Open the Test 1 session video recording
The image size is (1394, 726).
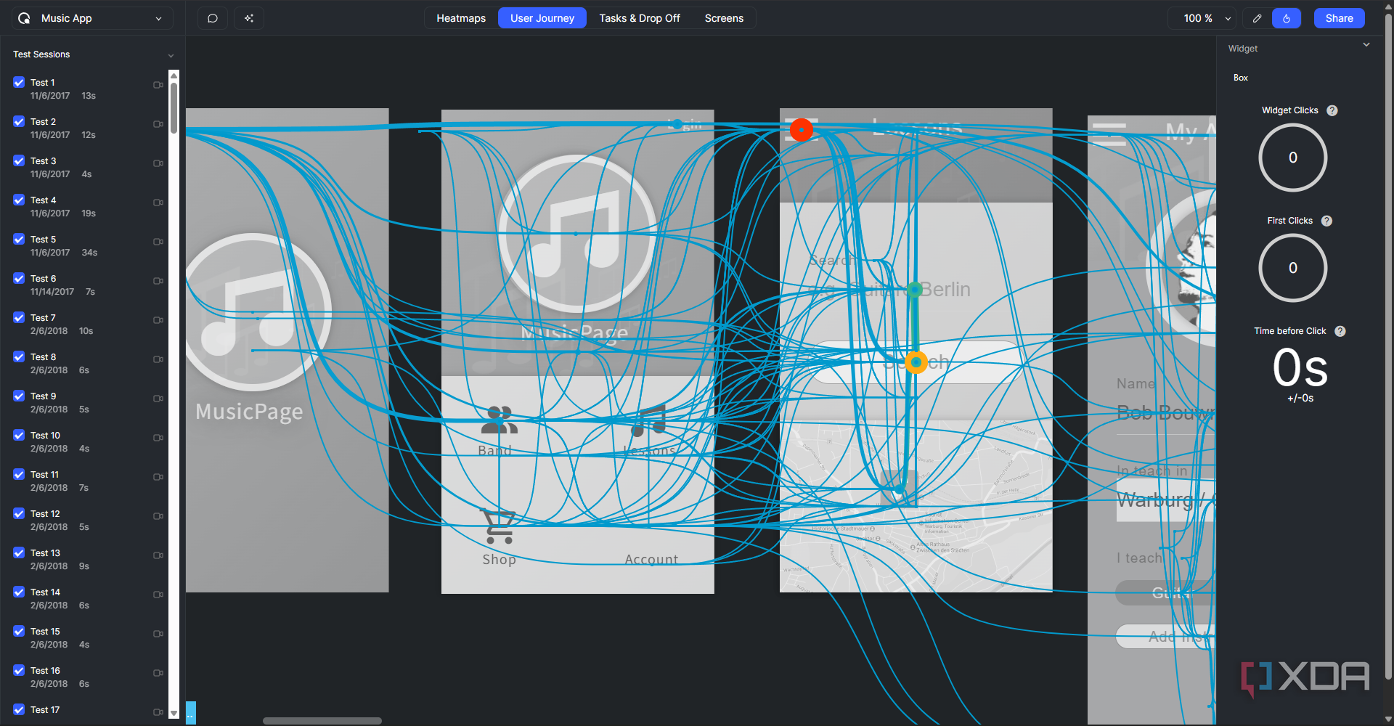coord(158,85)
